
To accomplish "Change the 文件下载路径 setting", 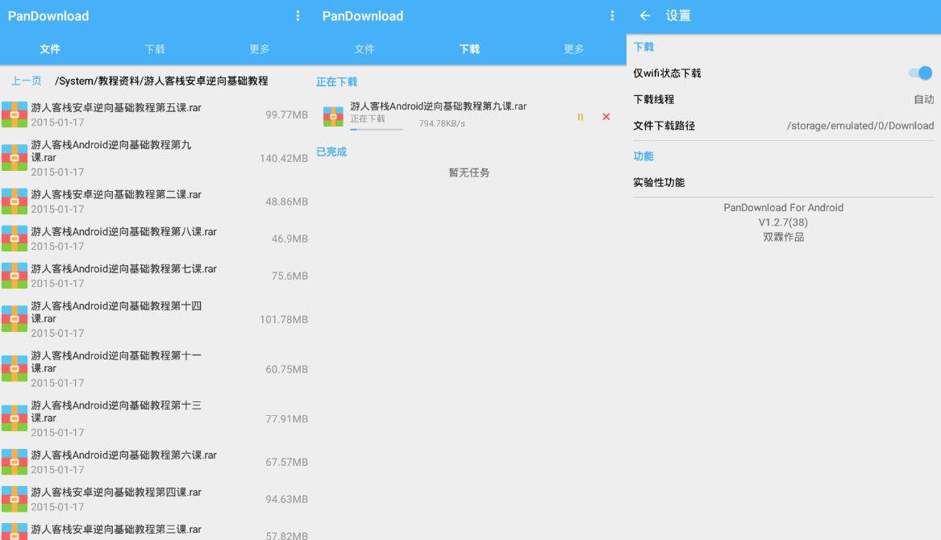I will pos(784,126).
